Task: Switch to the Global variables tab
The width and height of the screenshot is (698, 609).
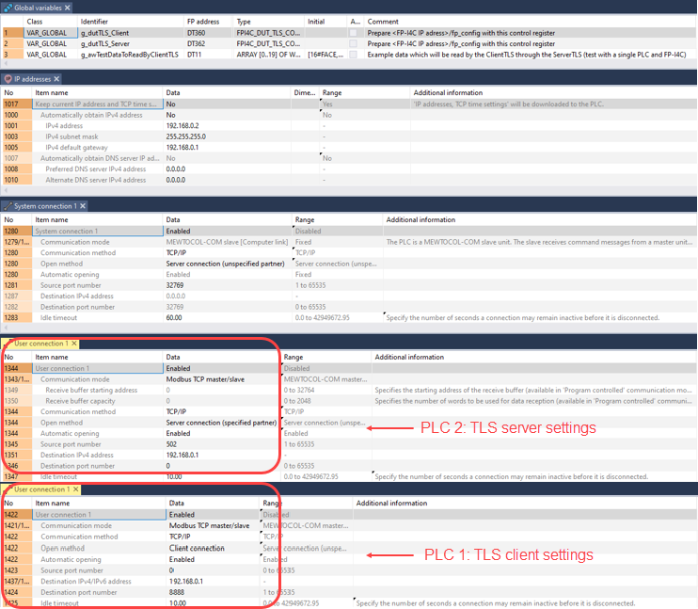Action: 38,8
